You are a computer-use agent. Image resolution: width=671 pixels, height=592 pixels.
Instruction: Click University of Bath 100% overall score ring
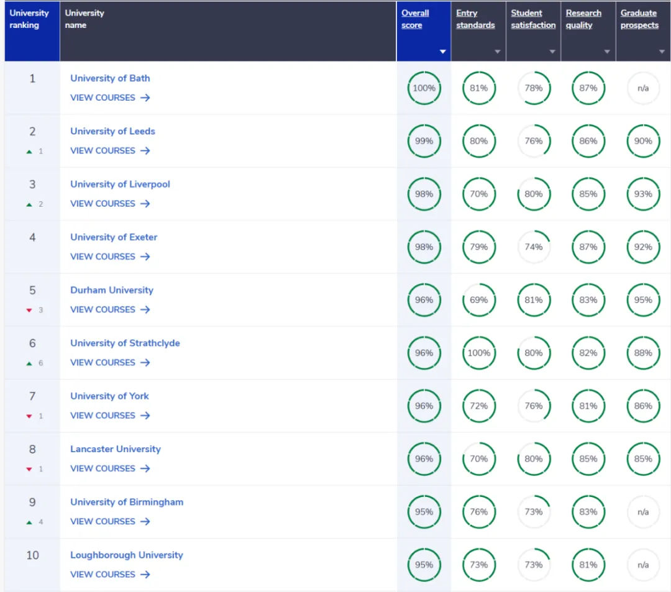pos(424,88)
